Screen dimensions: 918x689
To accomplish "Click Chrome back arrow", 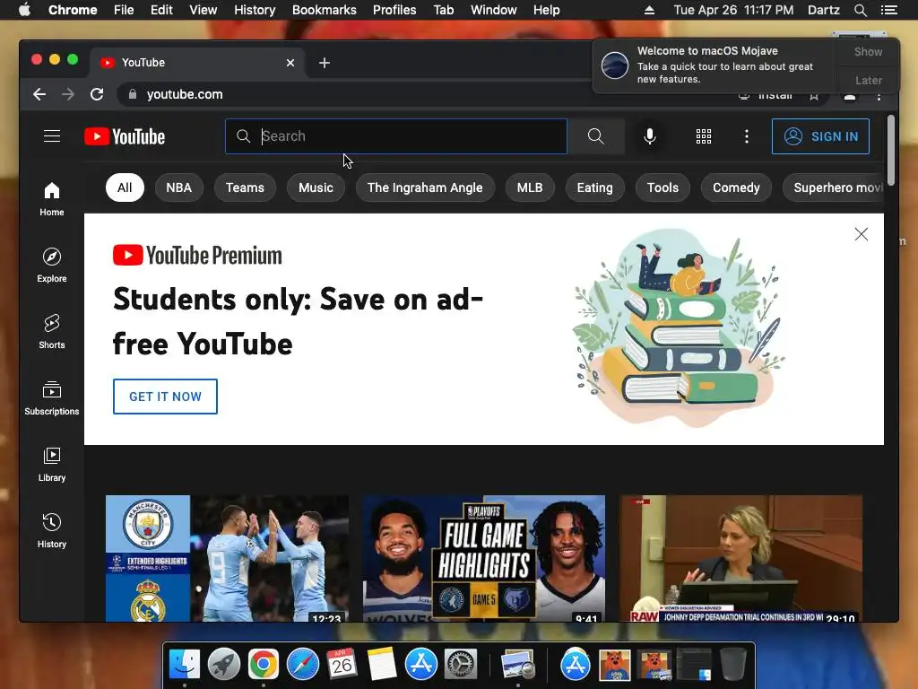I will click(x=39, y=94).
